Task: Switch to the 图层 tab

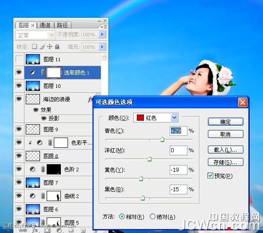Action: pyautogui.click(x=24, y=25)
